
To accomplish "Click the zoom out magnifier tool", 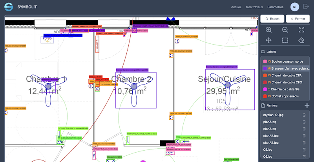I will [x=285, y=30].
